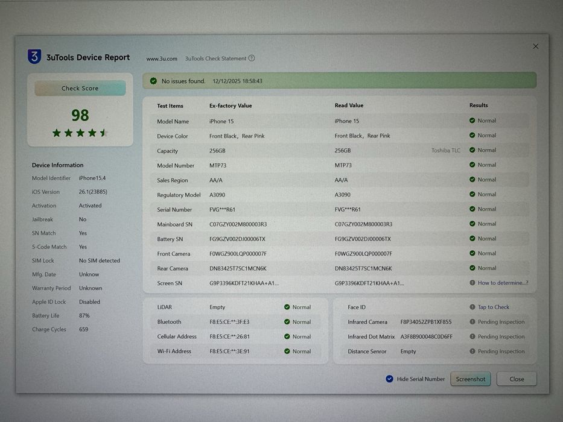
Task: Open the www.3u.com link
Action: pos(162,58)
